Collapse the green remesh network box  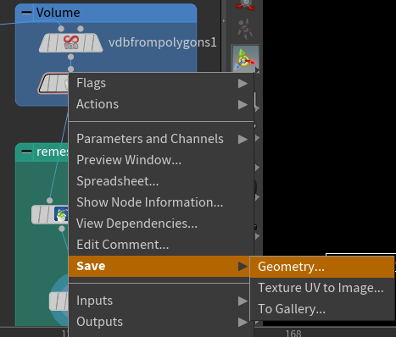(26, 152)
